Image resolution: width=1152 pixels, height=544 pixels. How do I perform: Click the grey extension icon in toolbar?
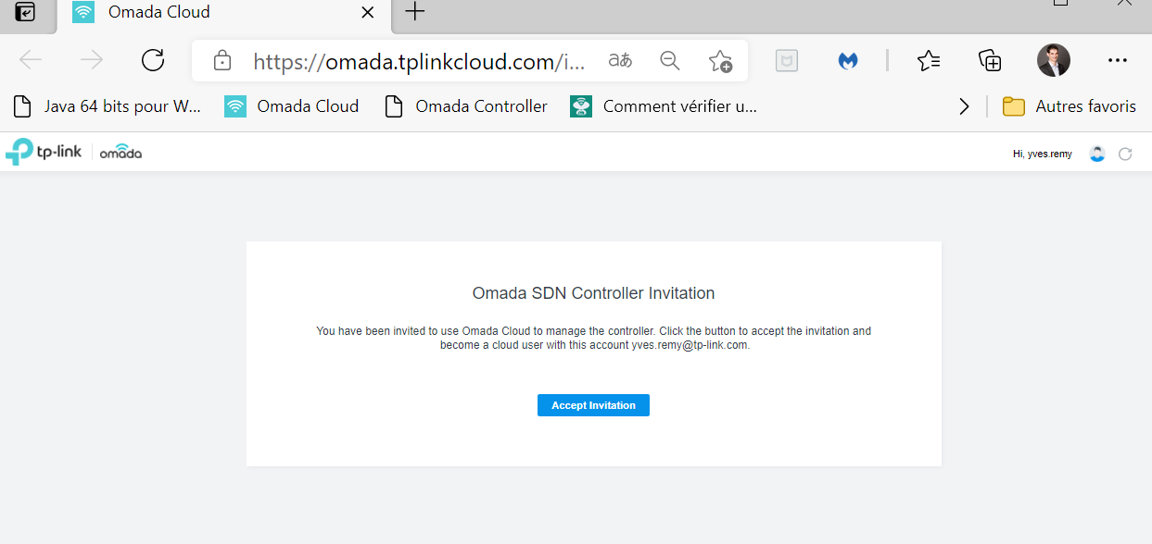787,61
